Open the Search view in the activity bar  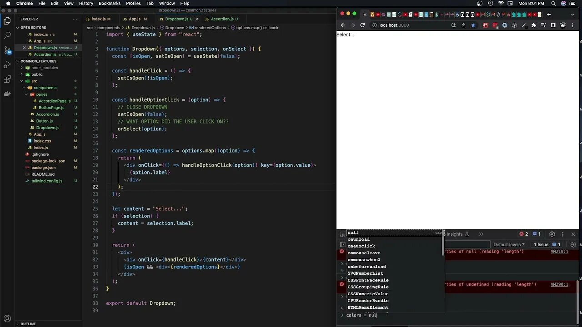point(7,35)
